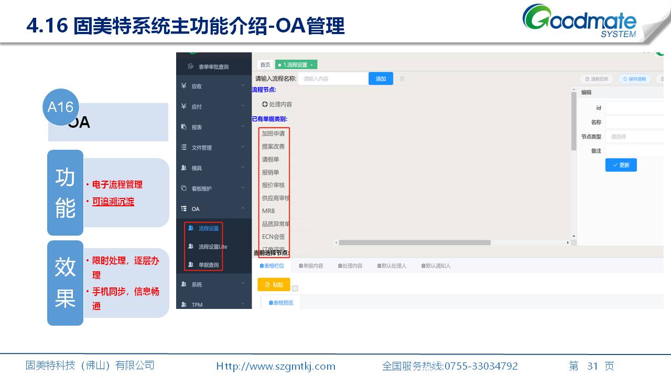
Task: Collapse the OA menu chevron
Action: (x=243, y=208)
